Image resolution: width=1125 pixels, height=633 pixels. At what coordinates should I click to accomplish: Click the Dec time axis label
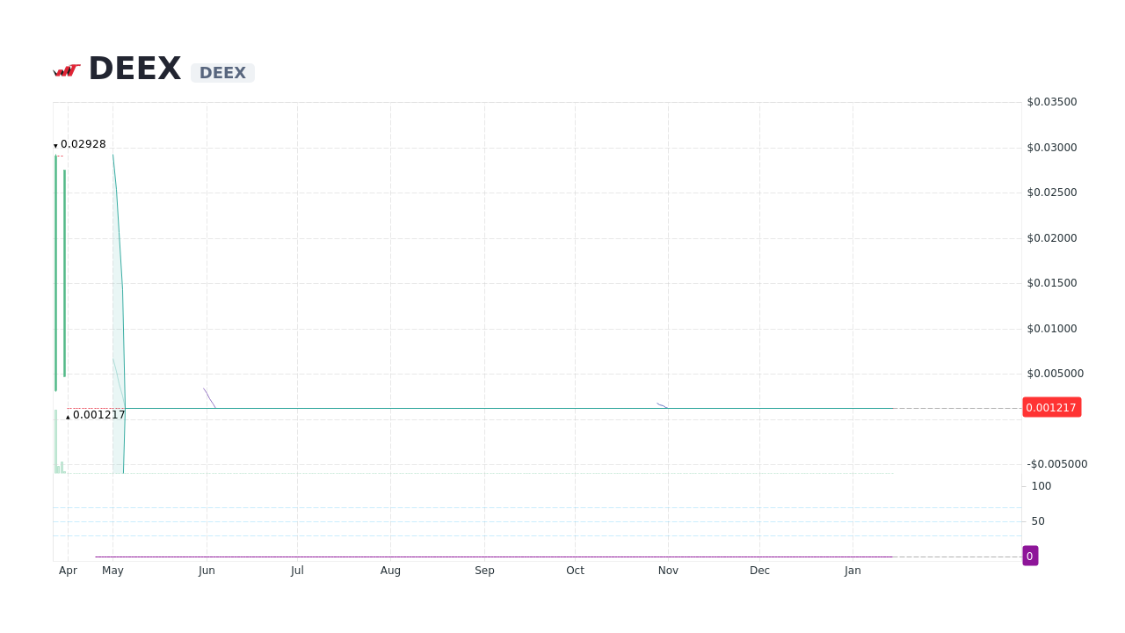[x=759, y=571]
